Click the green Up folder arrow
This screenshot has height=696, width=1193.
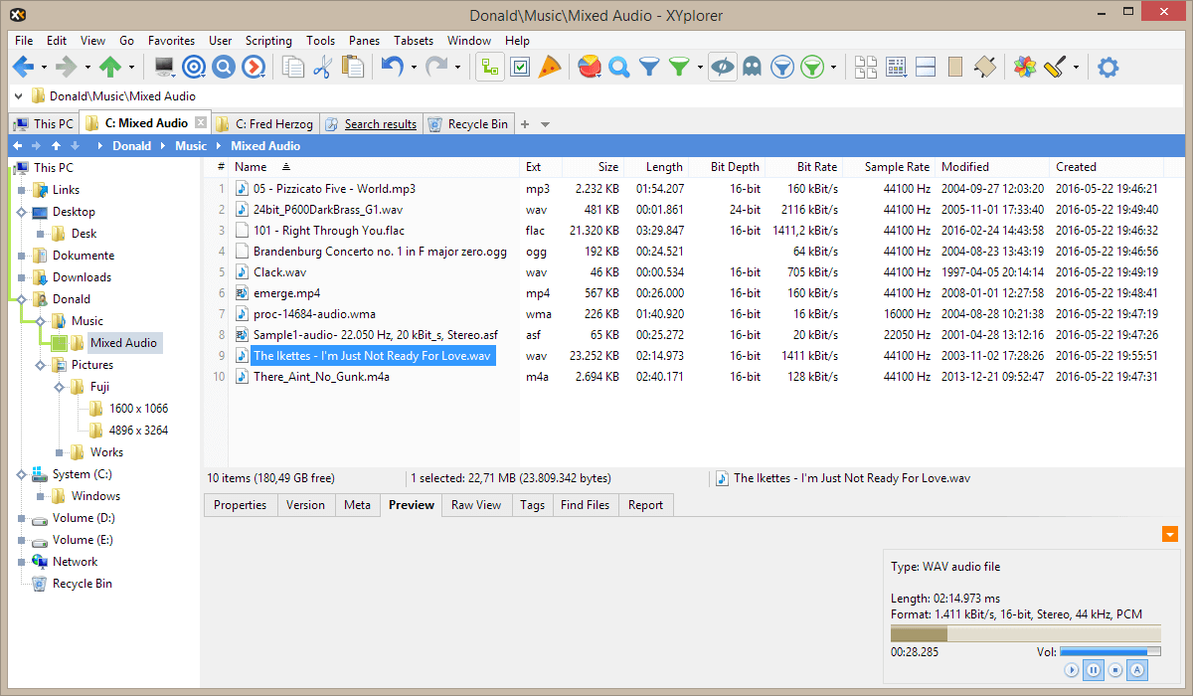point(110,67)
